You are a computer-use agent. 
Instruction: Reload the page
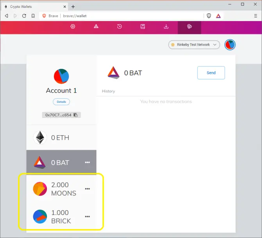[x=24, y=16]
